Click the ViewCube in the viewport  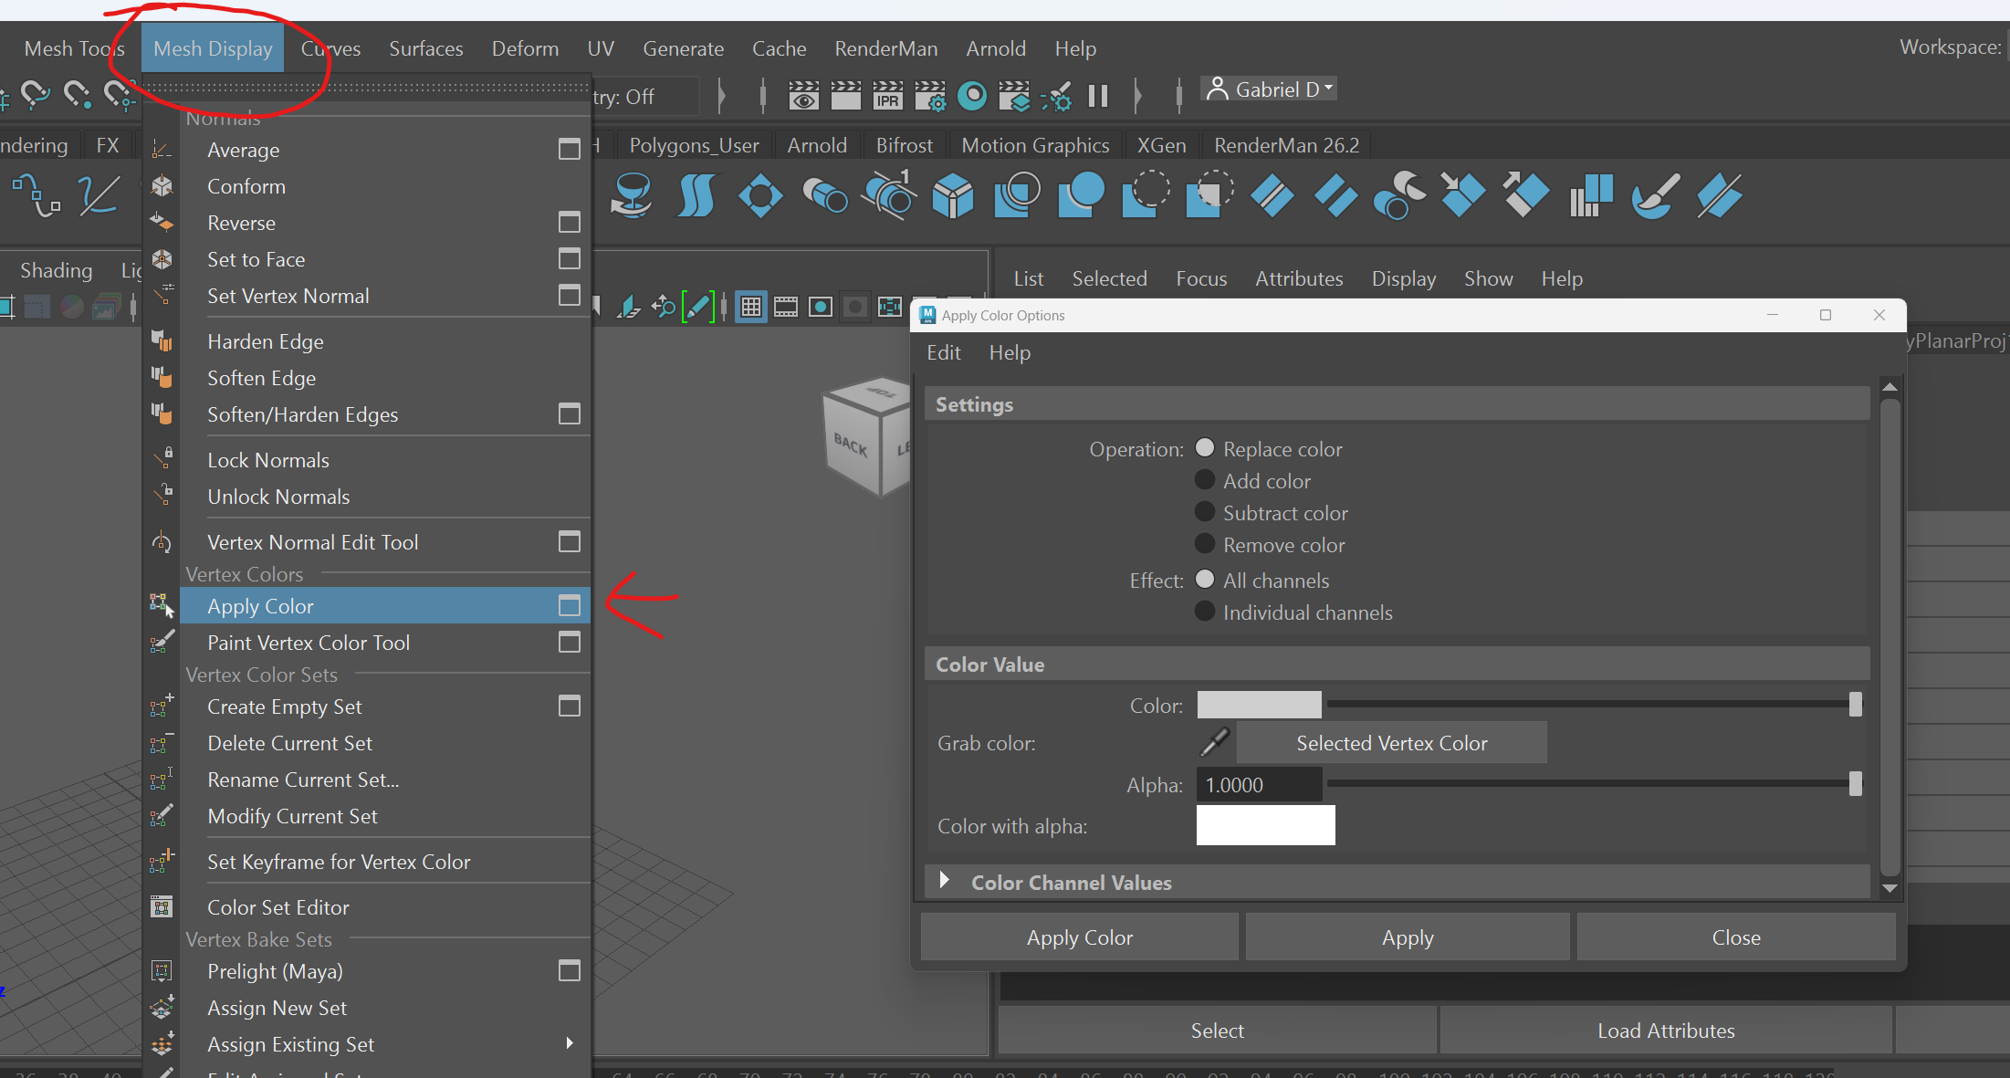866,436
